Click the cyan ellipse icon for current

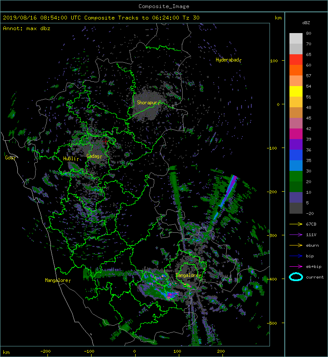pos(296,277)
